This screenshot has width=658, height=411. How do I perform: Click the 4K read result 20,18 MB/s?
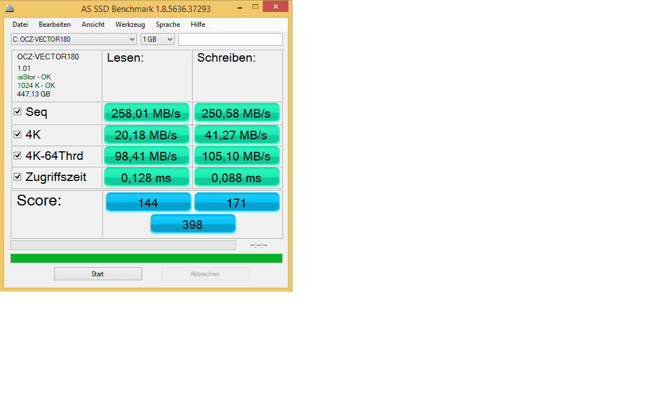pyautogui.click(x=146, y=135)
